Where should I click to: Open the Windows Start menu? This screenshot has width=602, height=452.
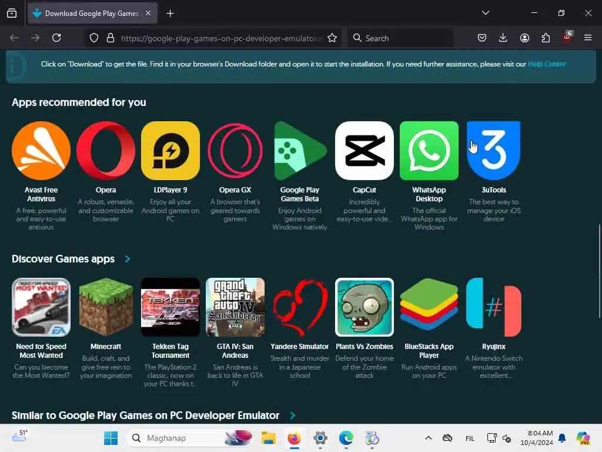[111, 438]
